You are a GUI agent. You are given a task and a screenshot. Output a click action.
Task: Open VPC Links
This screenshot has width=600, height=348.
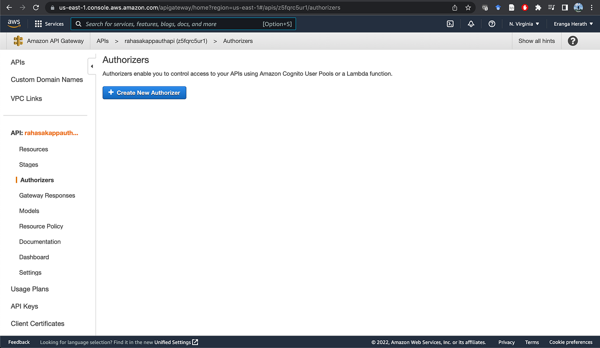click(26, 98)
